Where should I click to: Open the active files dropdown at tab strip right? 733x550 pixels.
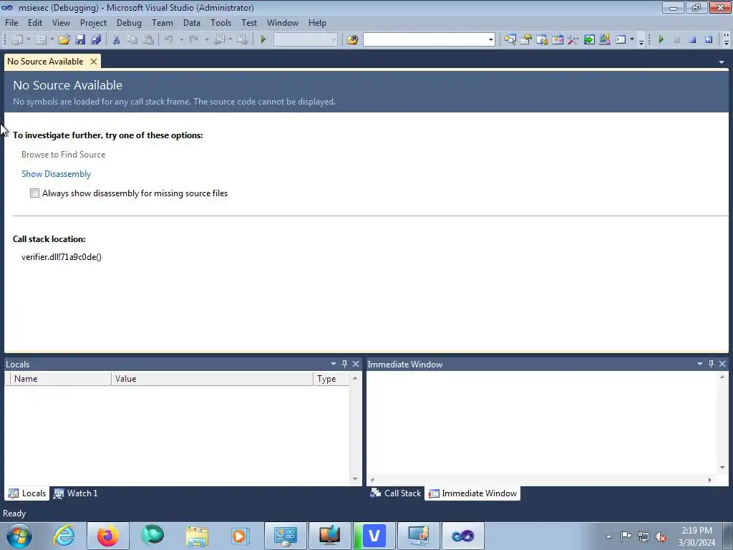click(722, 62)
